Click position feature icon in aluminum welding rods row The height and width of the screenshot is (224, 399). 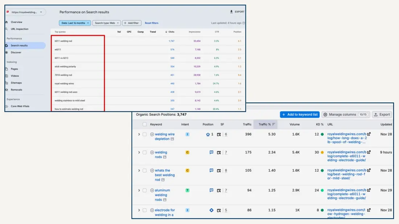[x=211, y=190]
